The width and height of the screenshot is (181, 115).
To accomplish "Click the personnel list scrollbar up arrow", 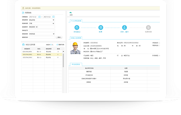I will point(63,52).
